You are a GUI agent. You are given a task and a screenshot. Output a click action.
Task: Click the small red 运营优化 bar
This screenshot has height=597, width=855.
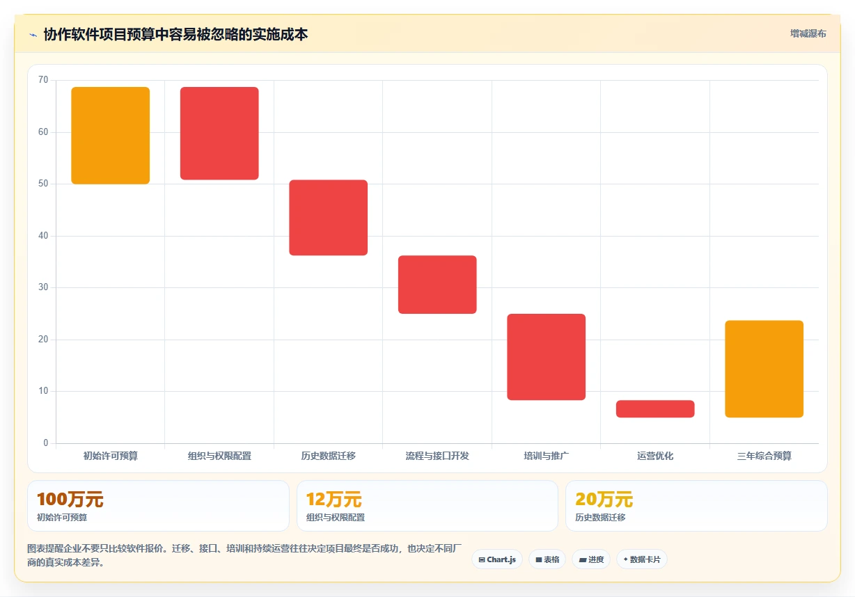[655, 409]
